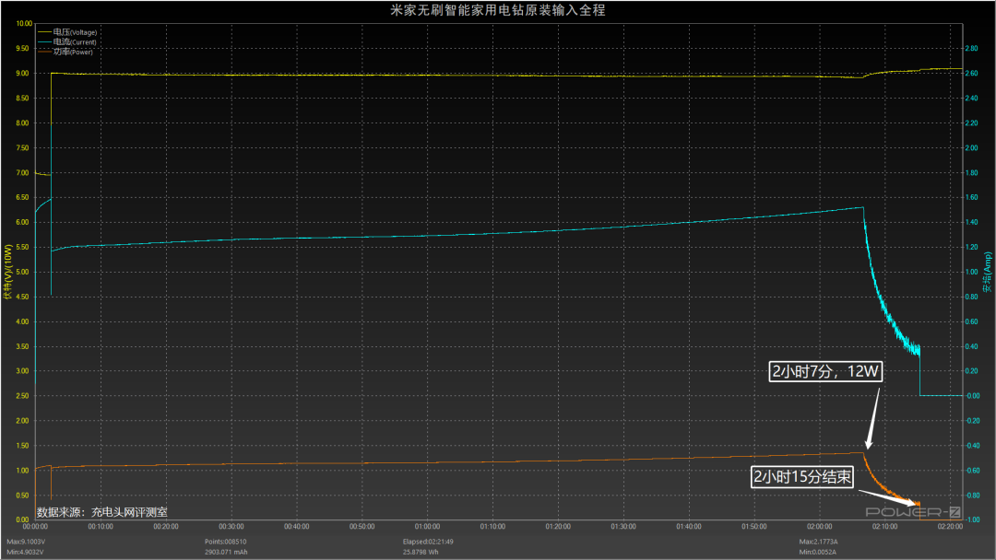Screen dimensions: 996x560
Task: Click the Min:4.9032V voltage readout
Action: pos(26,552)
